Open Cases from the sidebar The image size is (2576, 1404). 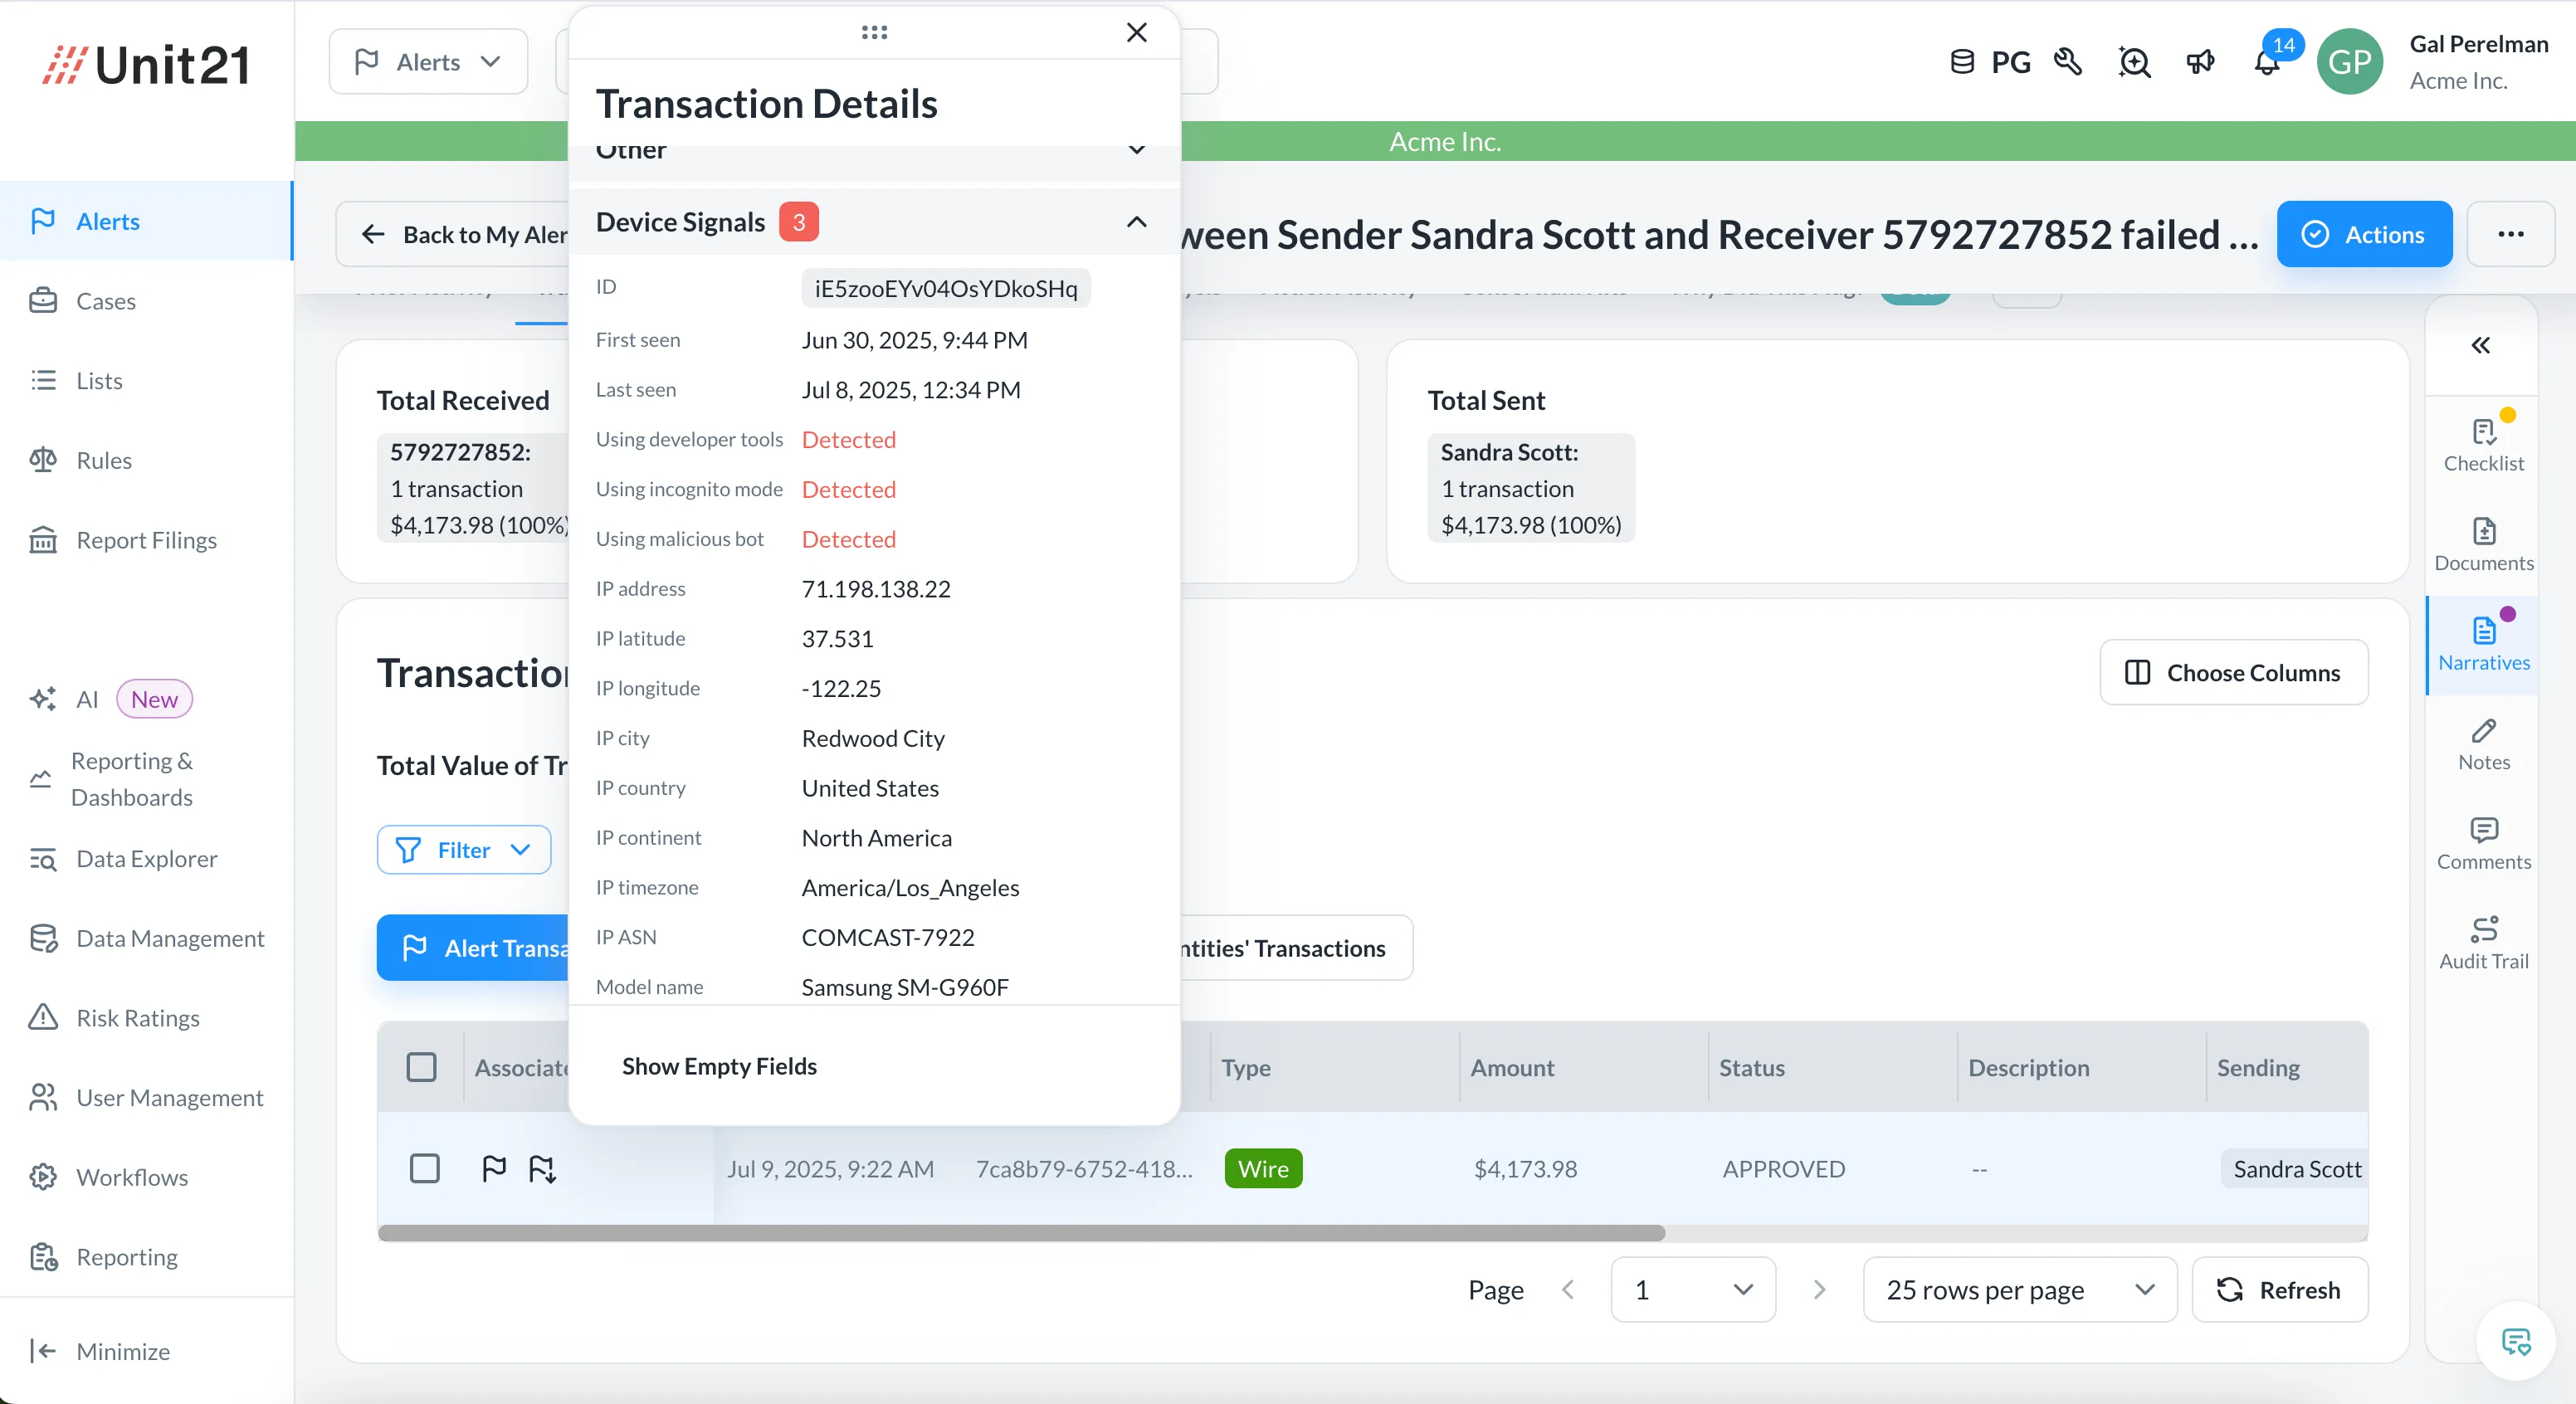point(105,300)
